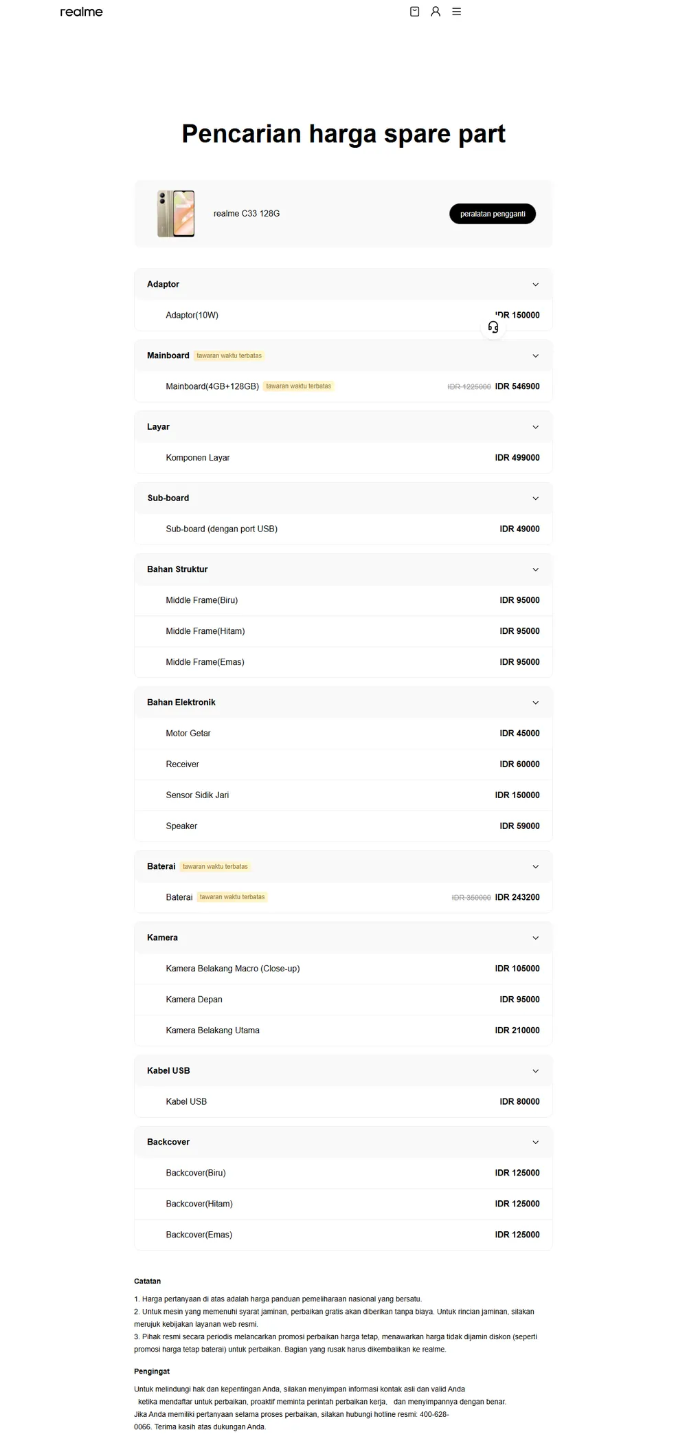Collapse the Layar section chevron
Image resolution: width=687 pixels, height=1454 pixels.
pos(536,427)
